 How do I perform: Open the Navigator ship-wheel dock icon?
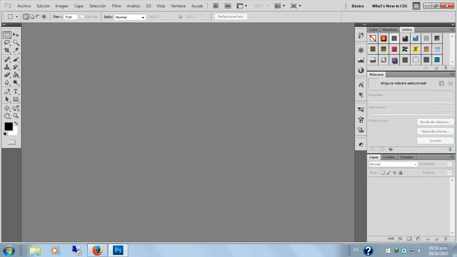pos(361,50)
